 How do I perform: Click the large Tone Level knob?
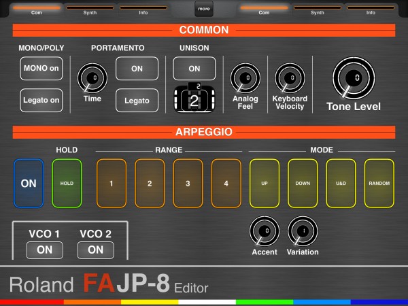[x=354, y=78]
